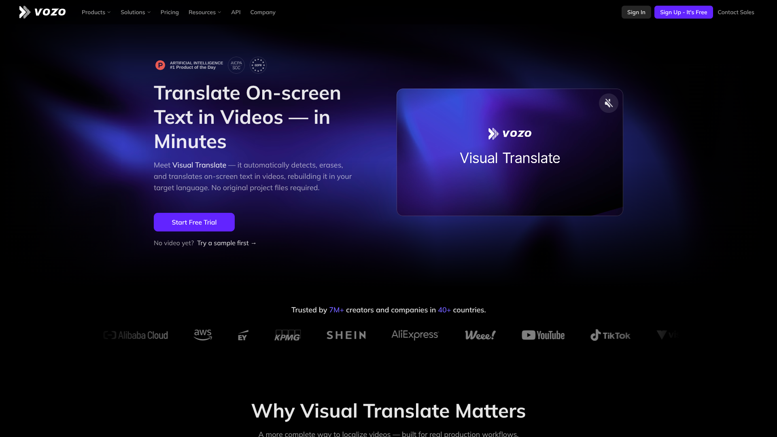This screenshot has width=777, height=437.
Task: Click Sign Up - It's Free
Action: pos(683,12)
